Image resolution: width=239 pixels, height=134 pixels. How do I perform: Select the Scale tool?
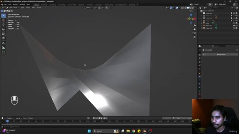(3, 33)
